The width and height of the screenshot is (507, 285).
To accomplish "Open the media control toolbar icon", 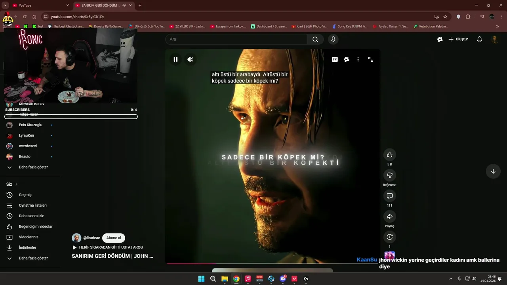I will 482,17.
